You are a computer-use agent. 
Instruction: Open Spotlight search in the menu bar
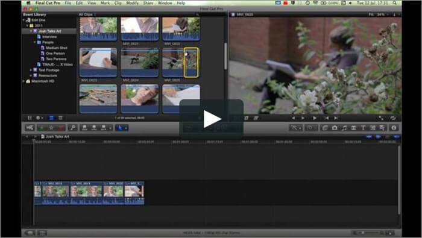(394, 3)
